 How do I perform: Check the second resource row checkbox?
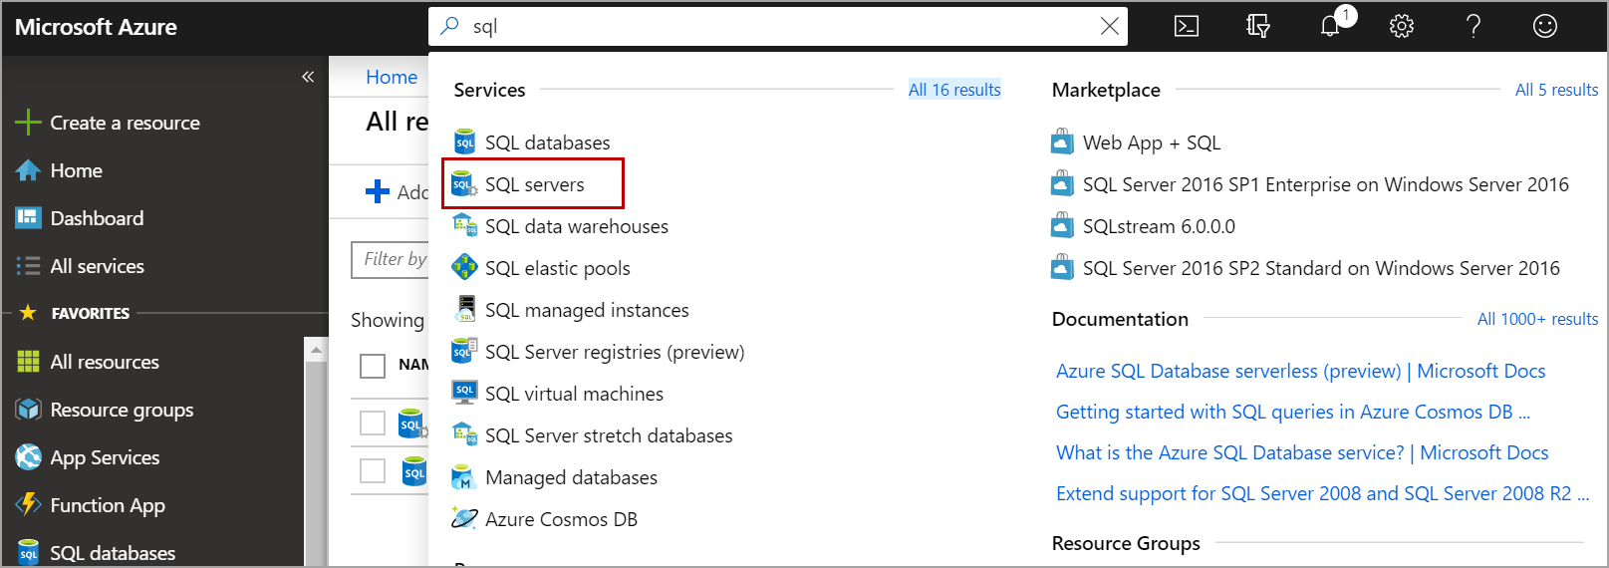point(373,470)
